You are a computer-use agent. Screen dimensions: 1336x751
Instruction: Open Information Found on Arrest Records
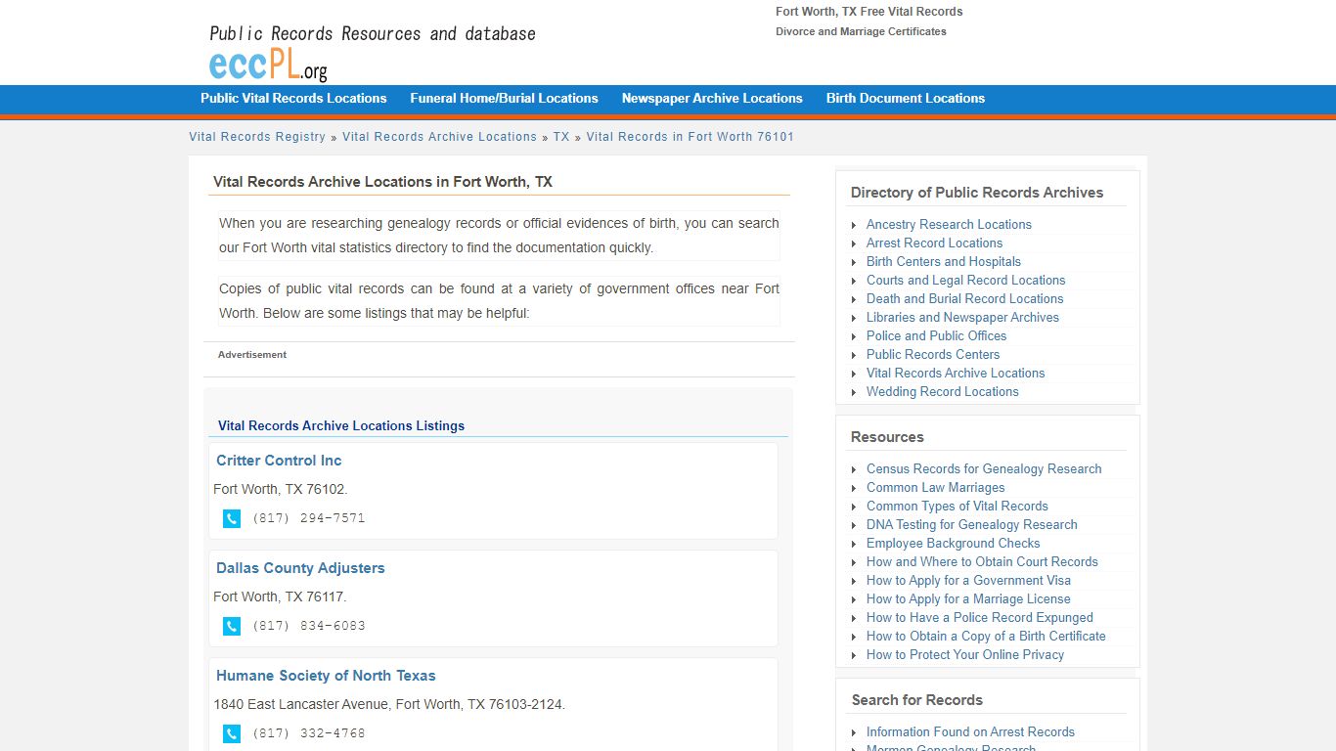tap(970, 731)
